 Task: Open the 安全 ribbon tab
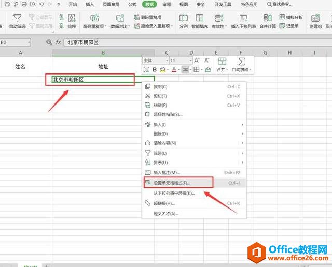click(x=201, y=4)
